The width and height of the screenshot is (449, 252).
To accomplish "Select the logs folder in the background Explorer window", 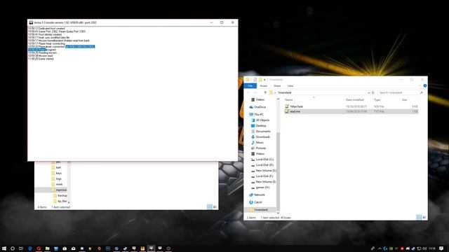I will click(x=59, y=178).
